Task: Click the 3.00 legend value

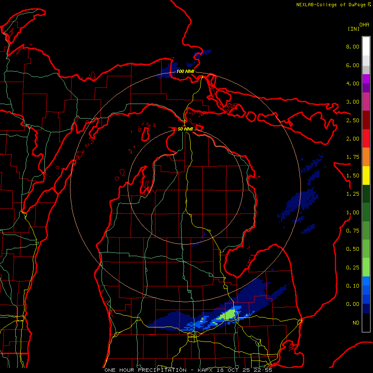Action: pyautogui.click(x=353, y=102)
